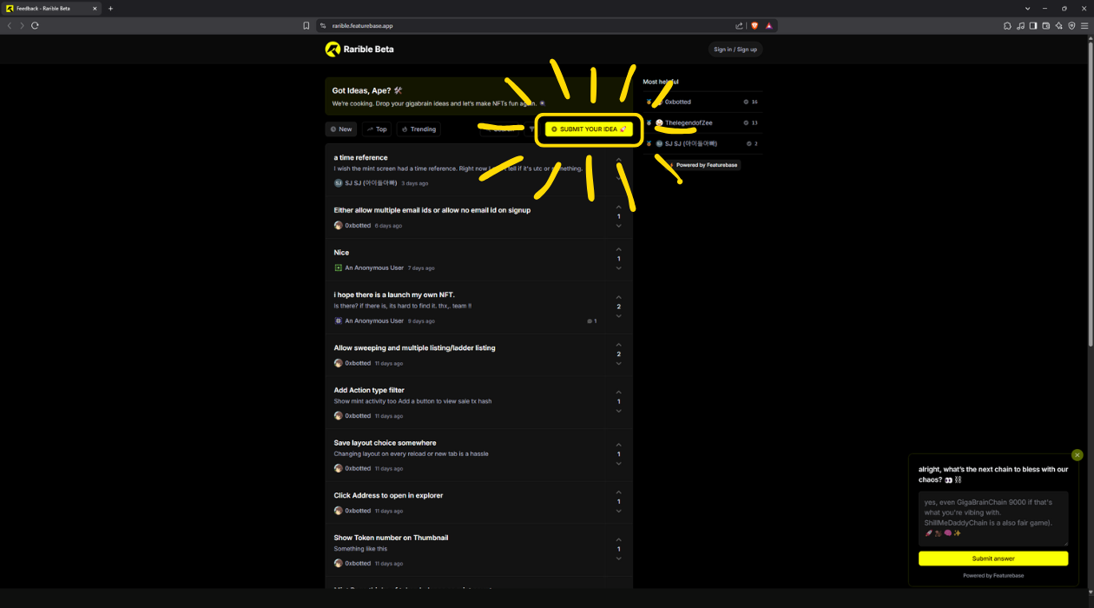1094x608 pixels.
Task: Click Powered by Featurebase badge under leaderboard
Action: click(x=703, y=165)
